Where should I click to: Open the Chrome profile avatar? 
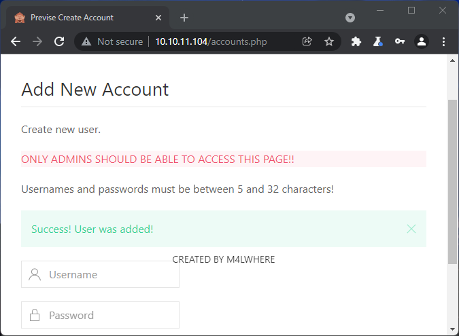point(422,41)
